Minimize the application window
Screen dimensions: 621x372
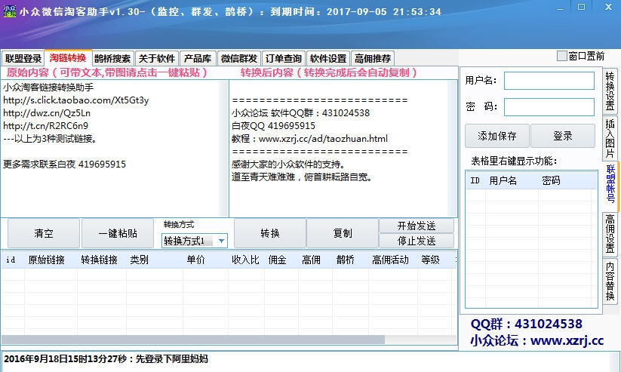click(x=560, y=8)
